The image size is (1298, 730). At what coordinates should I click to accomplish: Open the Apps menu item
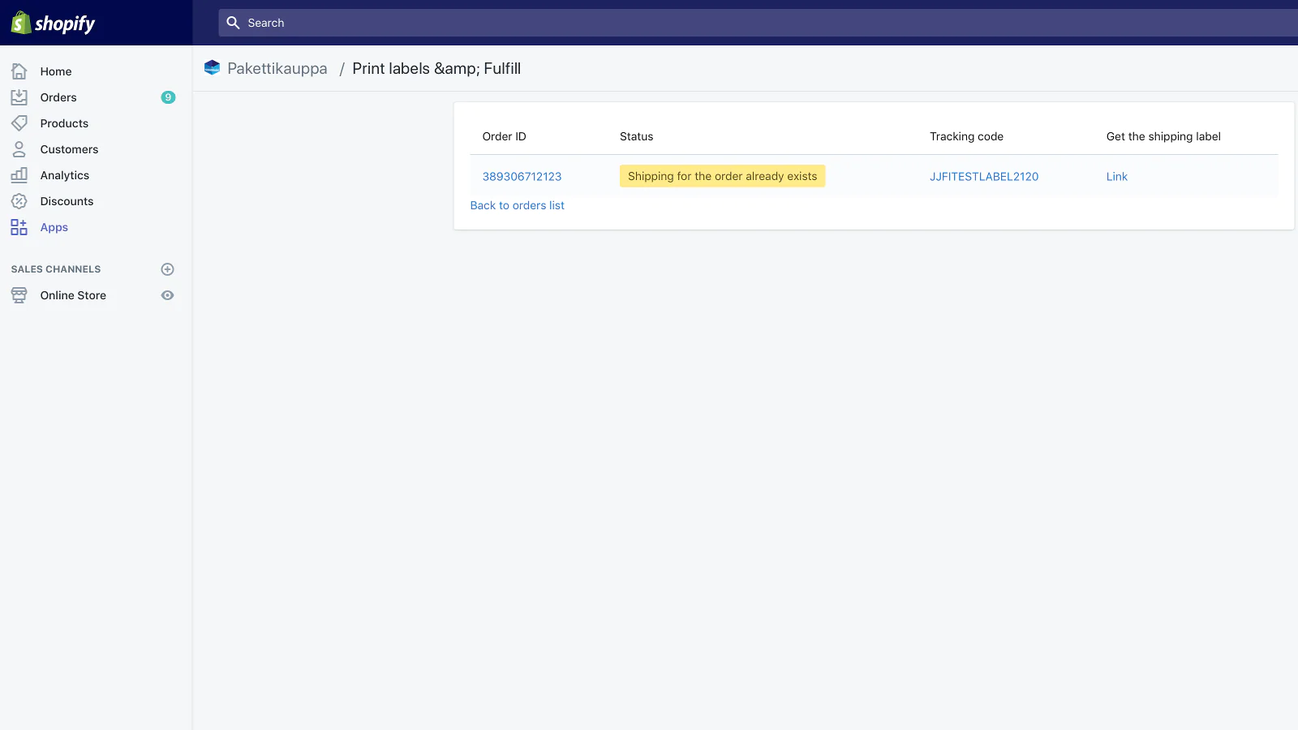54,227
